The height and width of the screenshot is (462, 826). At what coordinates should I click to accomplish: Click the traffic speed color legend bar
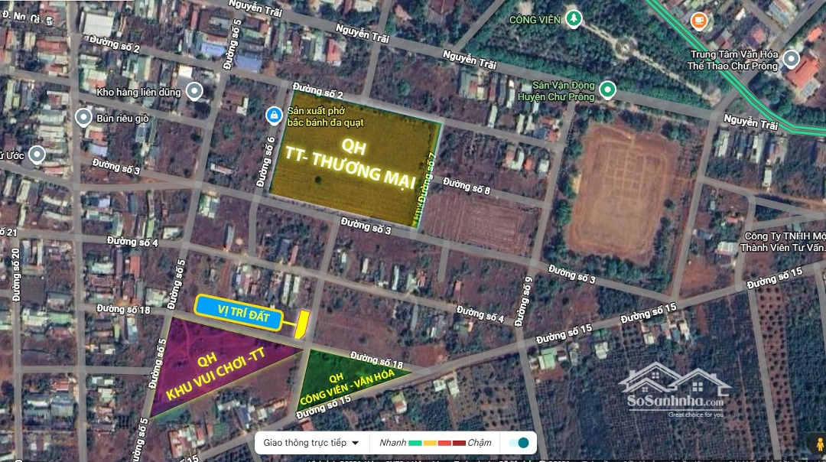click(x=437, y=443)
